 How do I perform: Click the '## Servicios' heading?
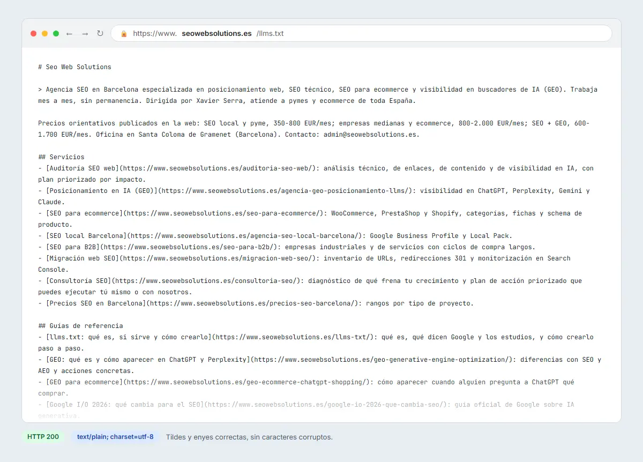click(x=62, y=157)
